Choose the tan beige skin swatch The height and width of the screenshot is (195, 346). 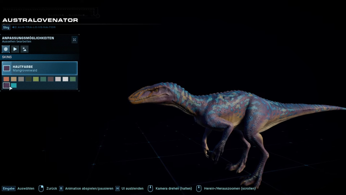tap(14, 79)
